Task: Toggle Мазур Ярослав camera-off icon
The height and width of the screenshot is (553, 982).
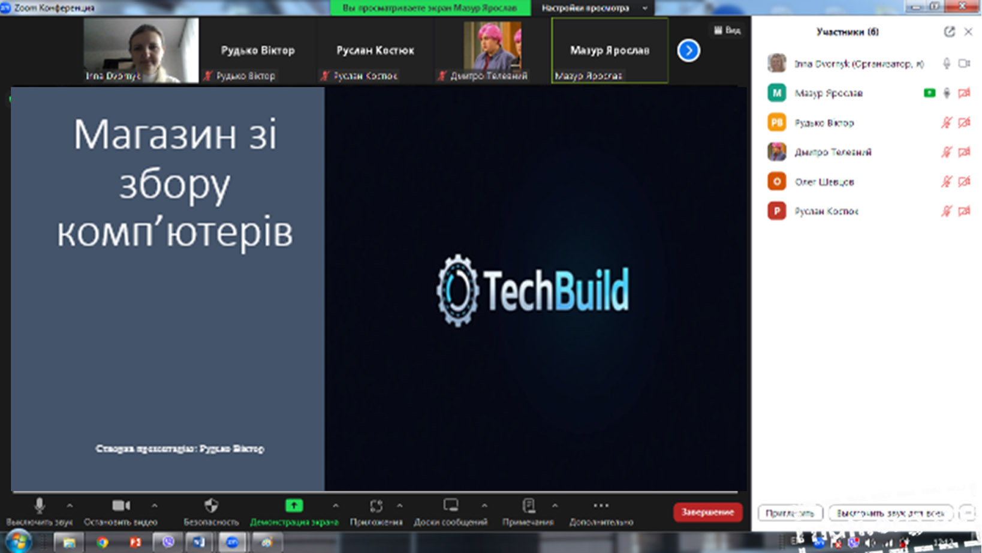Action: 964,93
